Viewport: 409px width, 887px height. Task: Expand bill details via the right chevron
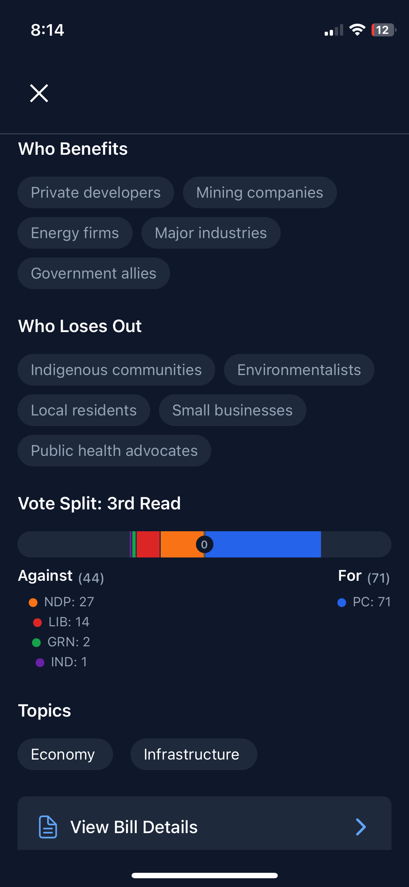coord(361,827)
